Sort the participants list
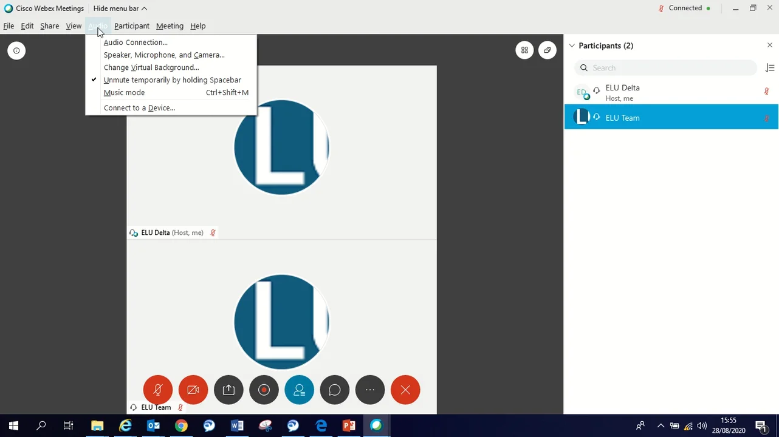This screenshot has height=437, width=779. (770, 68)
